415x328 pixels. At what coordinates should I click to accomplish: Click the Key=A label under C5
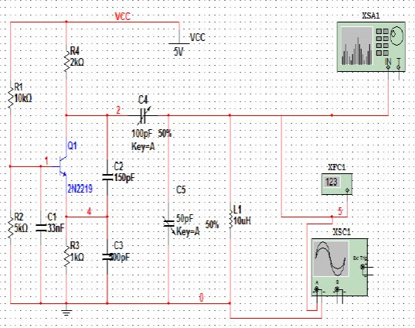[188, 231]
